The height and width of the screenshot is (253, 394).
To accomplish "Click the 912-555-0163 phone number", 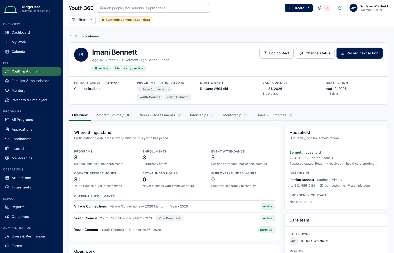I will (305, 186).
